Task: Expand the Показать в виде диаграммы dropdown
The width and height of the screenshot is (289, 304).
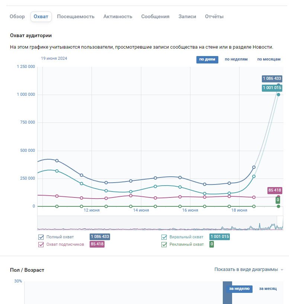Action: [x=249, y=269]
